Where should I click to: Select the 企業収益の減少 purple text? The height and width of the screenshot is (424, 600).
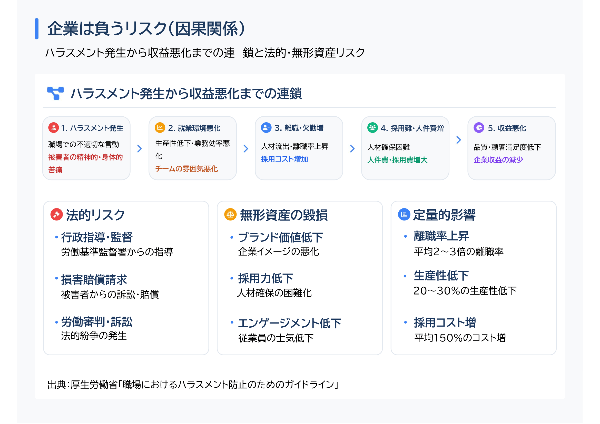[x=499, y=160]
